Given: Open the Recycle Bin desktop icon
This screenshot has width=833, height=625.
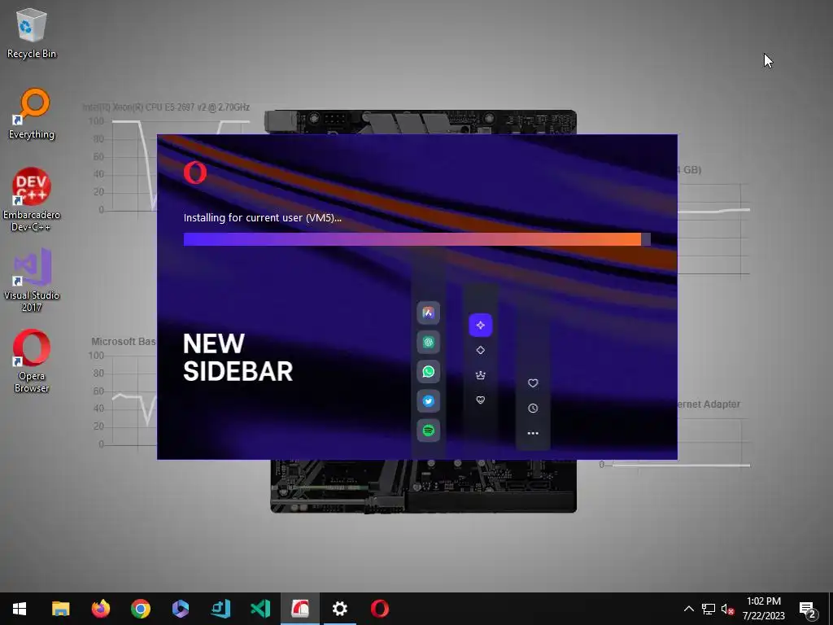Looking at the screenshot, I should click(32, 33).
